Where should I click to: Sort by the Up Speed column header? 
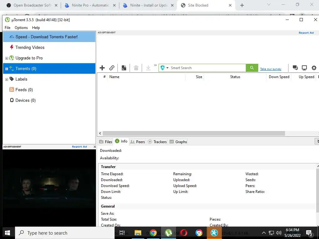click(x=303, y=77)
